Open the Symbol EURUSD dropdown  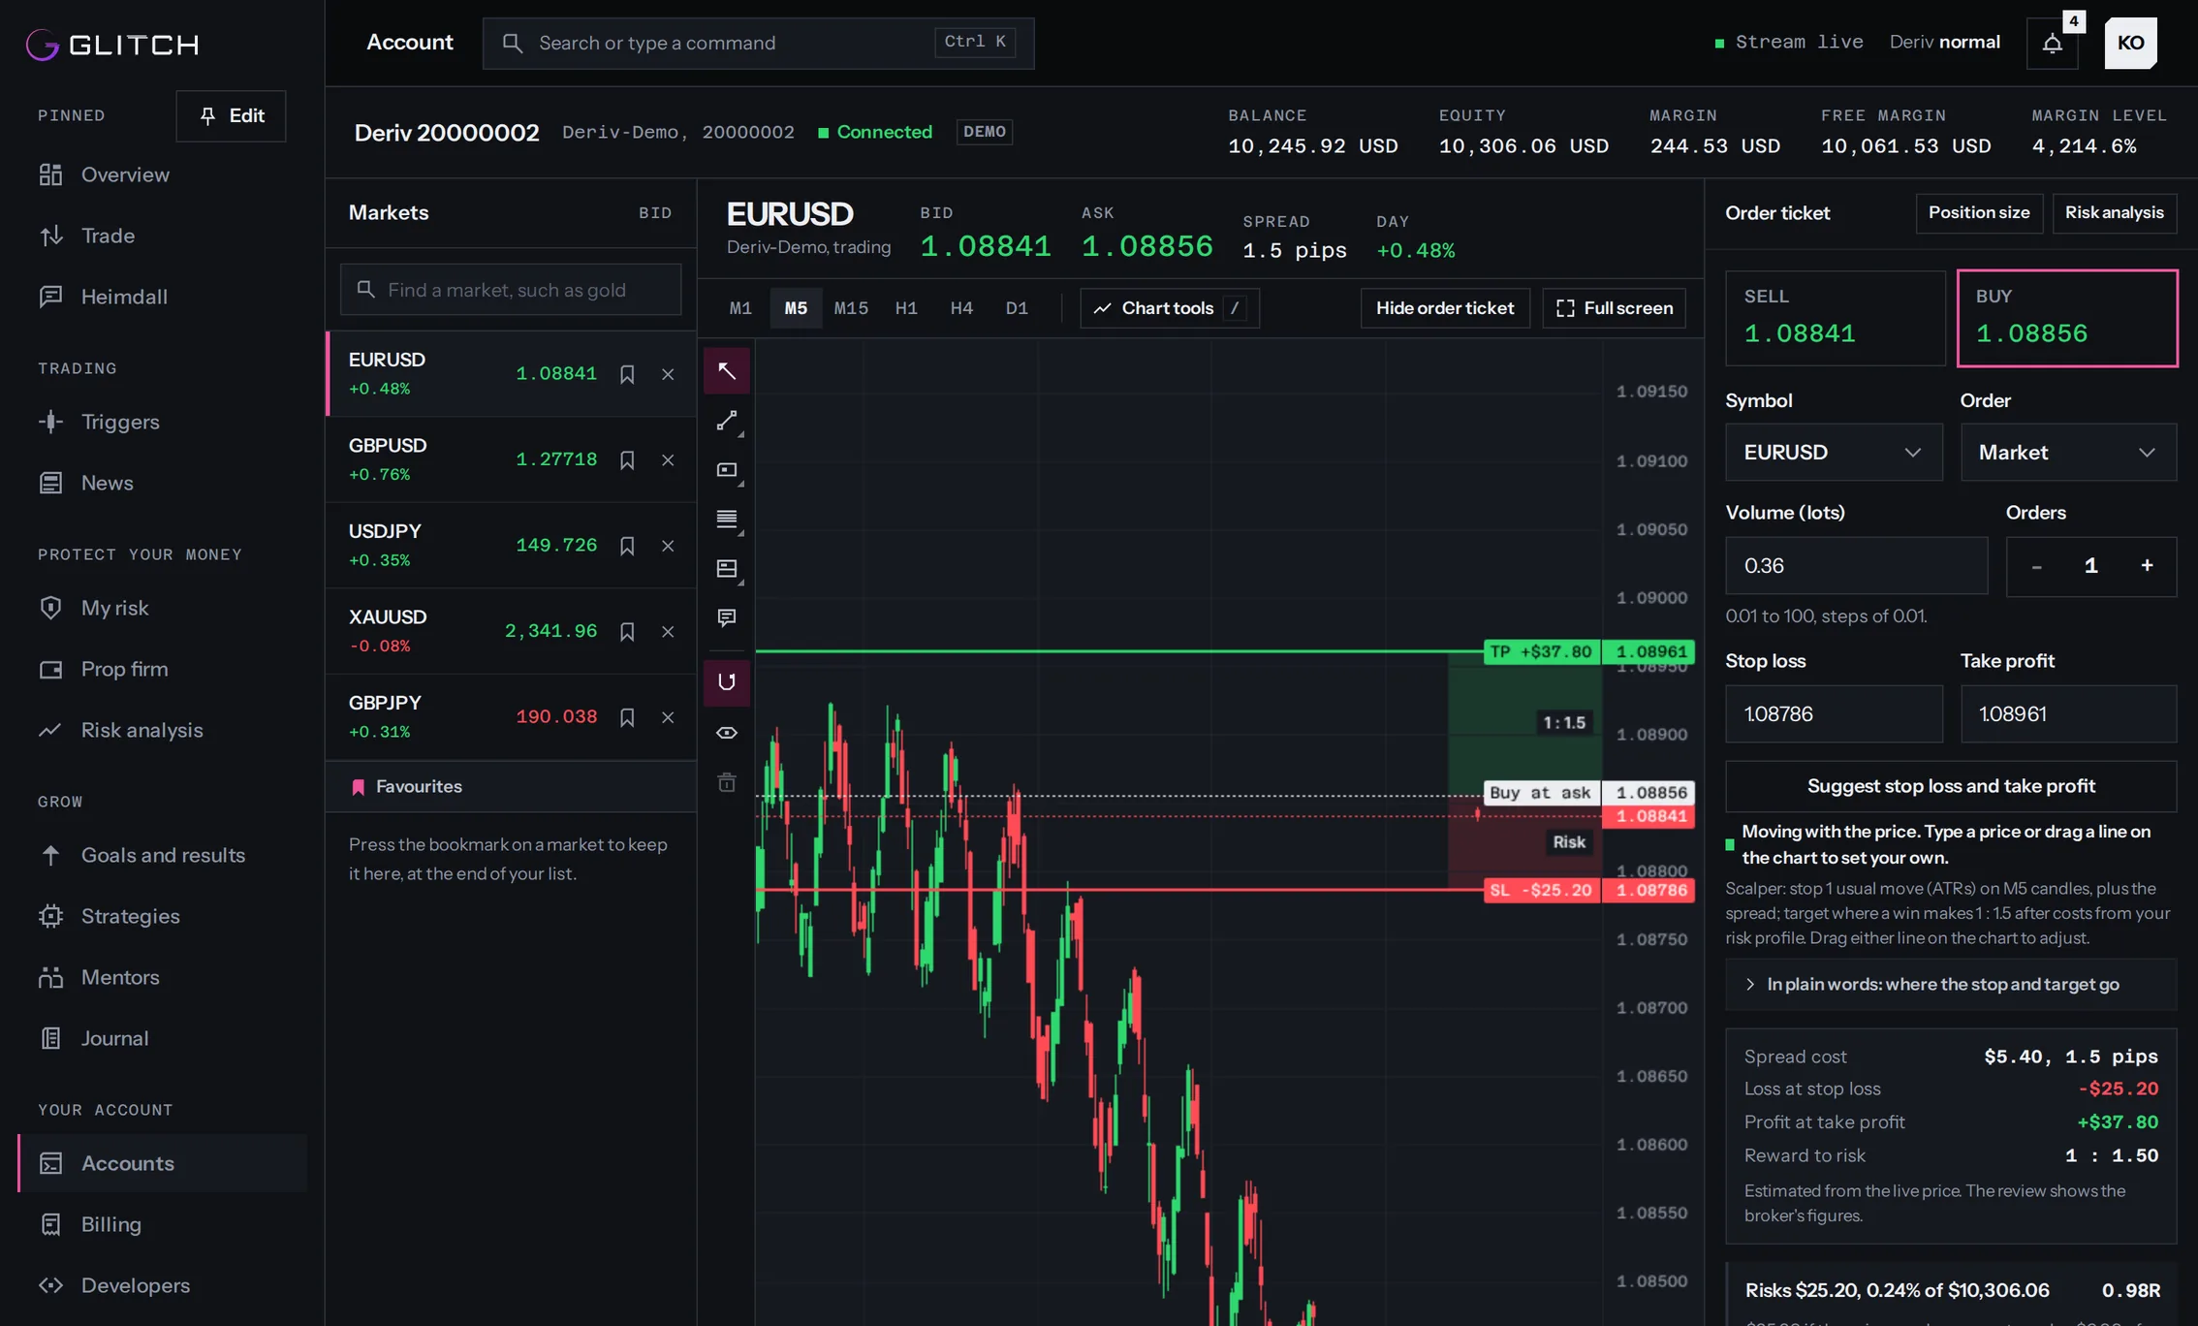[1834, 452]
